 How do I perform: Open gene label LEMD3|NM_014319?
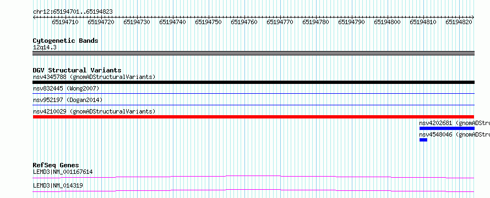(x=58, y=186)
